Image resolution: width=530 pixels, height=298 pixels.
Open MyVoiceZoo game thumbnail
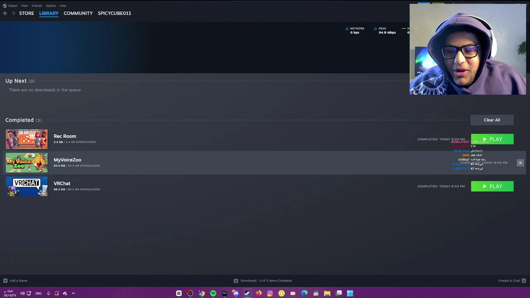[26, 163]
